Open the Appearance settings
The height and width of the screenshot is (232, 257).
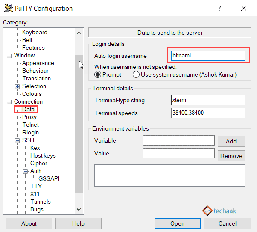click(38, 63)
